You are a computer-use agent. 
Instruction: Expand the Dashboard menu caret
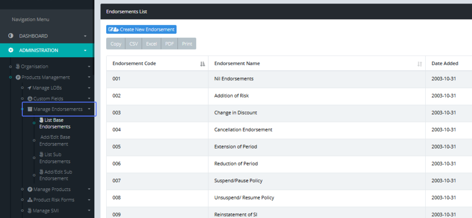[85, 36]
